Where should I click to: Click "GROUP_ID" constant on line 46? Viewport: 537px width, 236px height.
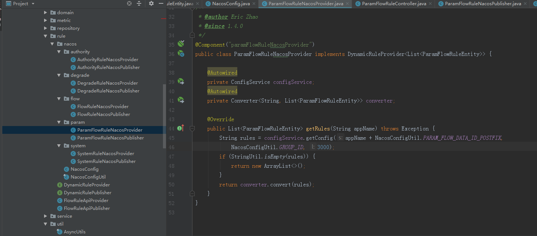tap(291, 147)
